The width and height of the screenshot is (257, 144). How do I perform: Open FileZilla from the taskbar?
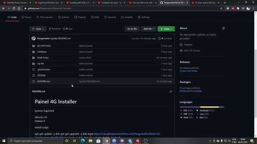[138, 141]
